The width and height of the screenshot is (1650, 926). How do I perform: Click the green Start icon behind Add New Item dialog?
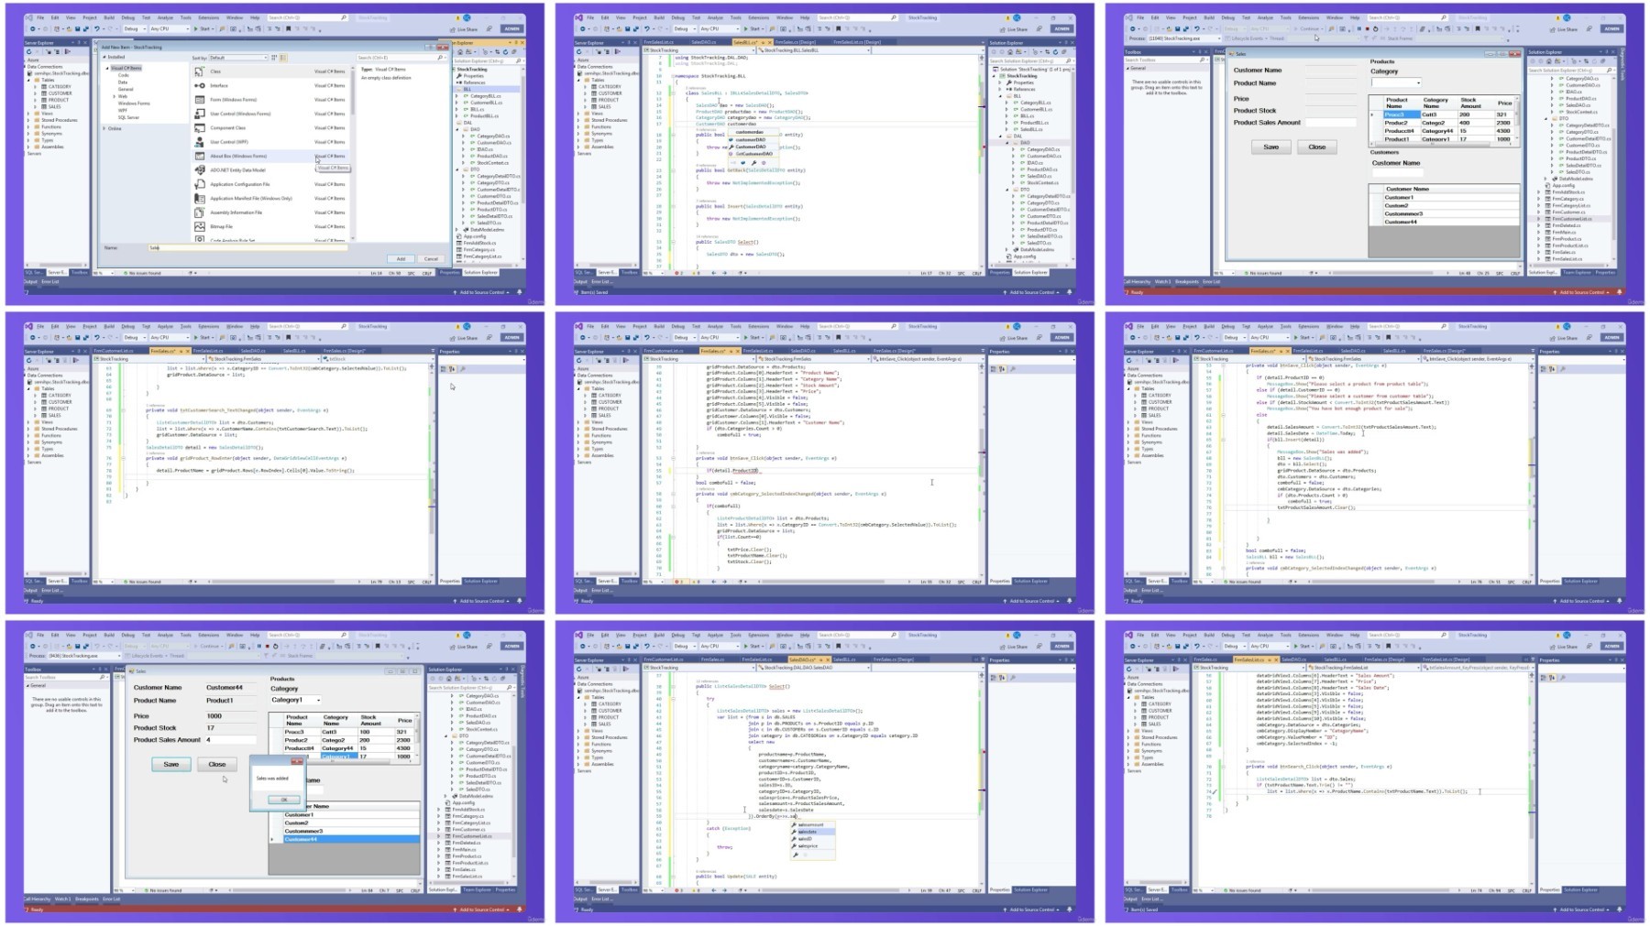[x=196, y=28]
